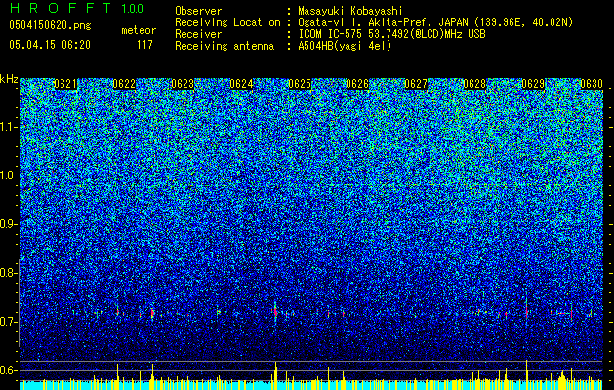Click the date stamp 05.04.15 06:20
This screenshot has width=614, height=390.
point(50,45)
